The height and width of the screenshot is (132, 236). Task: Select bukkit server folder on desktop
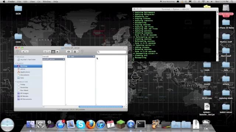[226, 109]
